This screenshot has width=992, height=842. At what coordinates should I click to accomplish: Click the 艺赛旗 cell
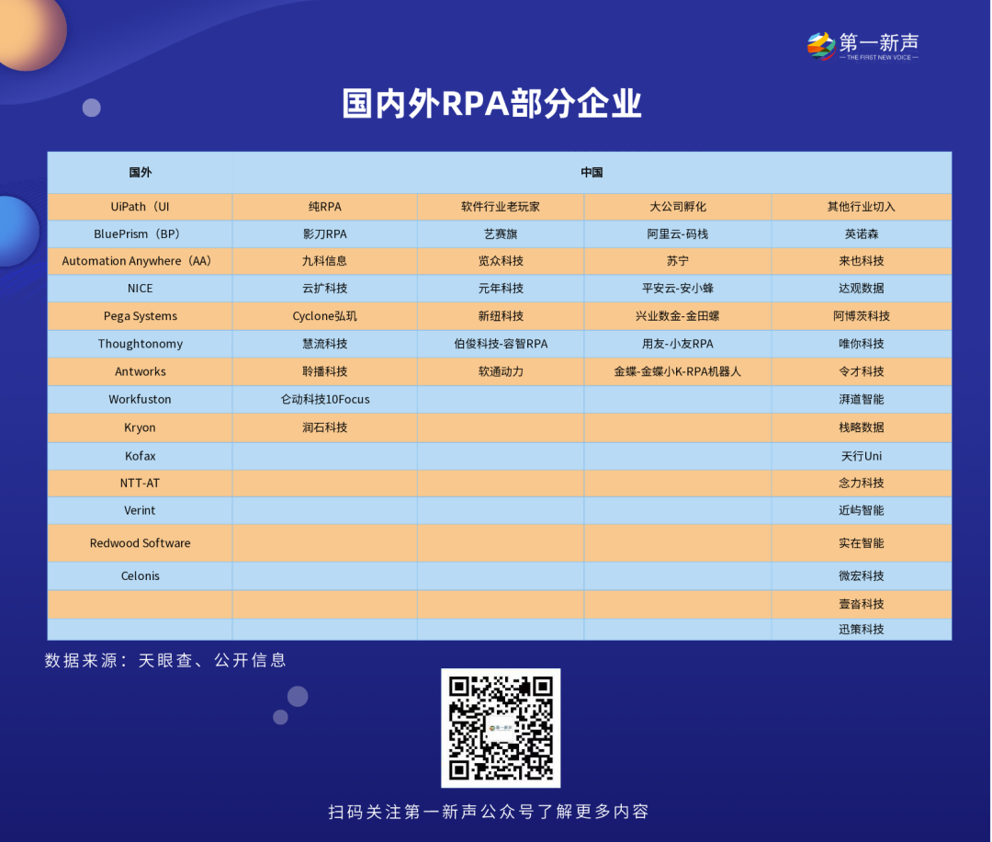coord(501,234)
